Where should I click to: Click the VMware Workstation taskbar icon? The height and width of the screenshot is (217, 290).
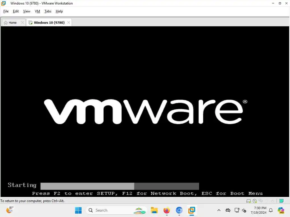pyautogui.click(x=192, y=210)
